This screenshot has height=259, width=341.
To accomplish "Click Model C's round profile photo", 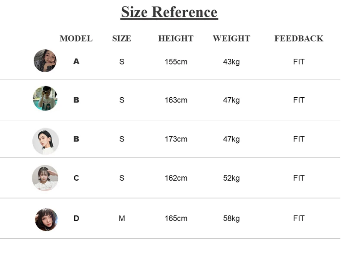I will (x=45, y=178).
